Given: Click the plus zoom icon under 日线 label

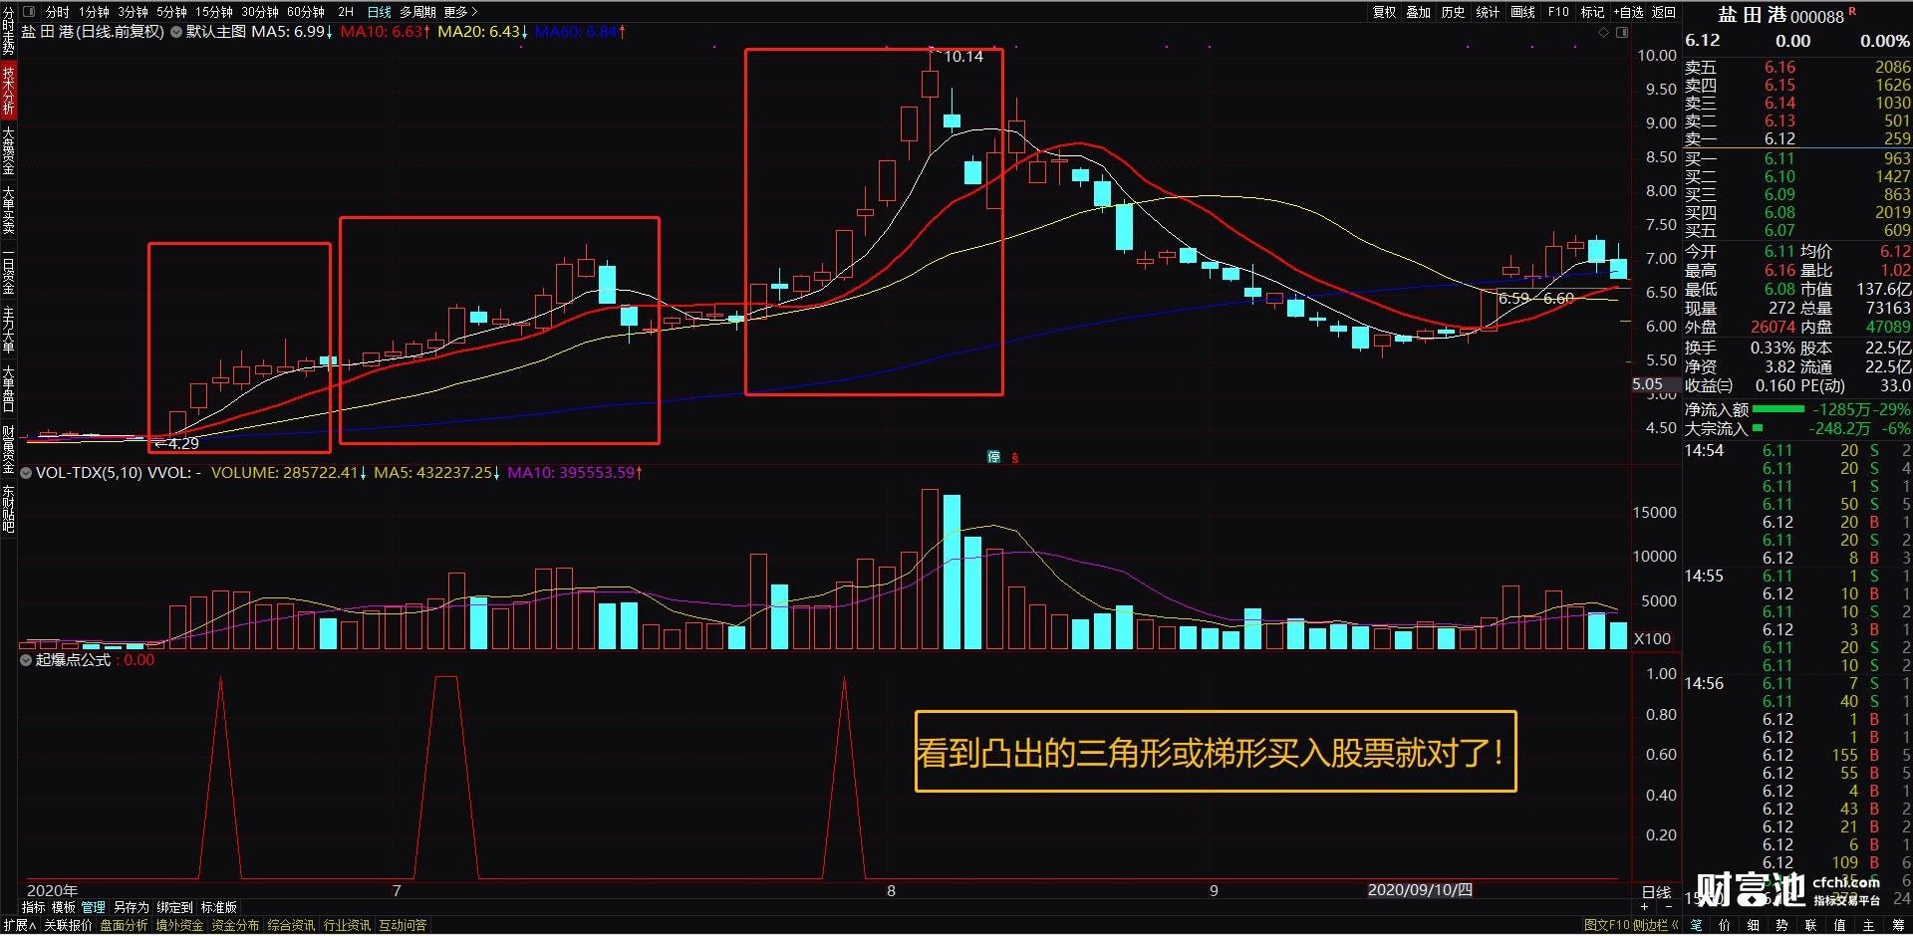Looking at the screenshot, I should coord(1645,907).
